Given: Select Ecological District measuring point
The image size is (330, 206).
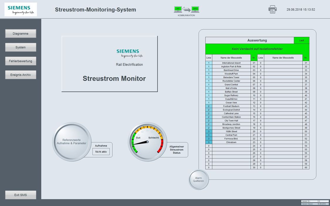Looking at the screenshot, I should pos(231,110).
